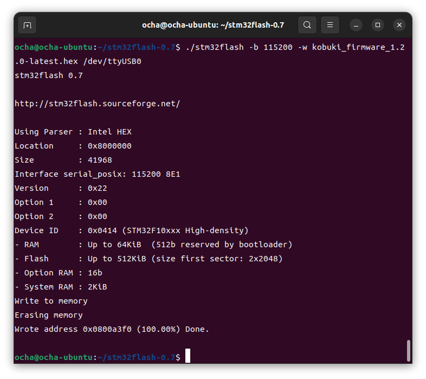The image size is (426, 379).
Task: Maximize the terminal window
Action: pyautogui.click(x=378, y=25)
